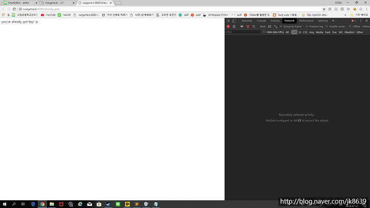Switch to the Memory tab
Image resolution: width=370 pixels, height=208 pixels.
pos(323,21)
